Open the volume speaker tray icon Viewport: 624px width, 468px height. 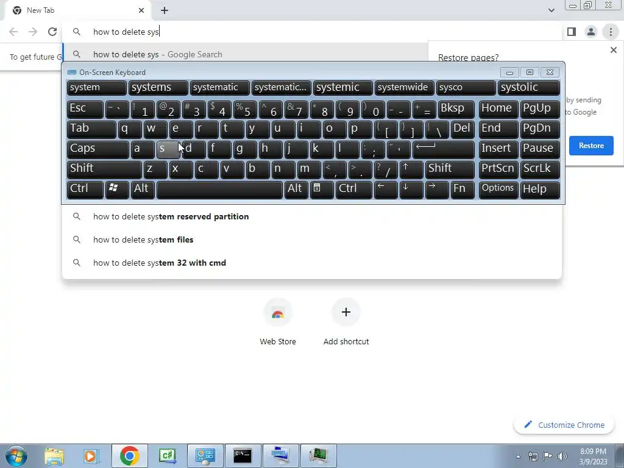pos(562,456)
